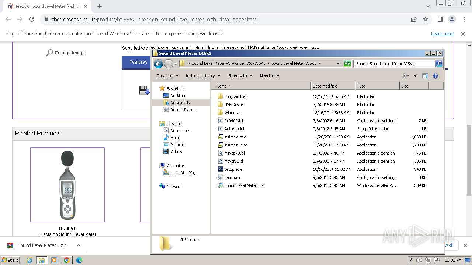Click Sound Level Meter V3.4 driver breadcrumb
Viewport: 472px width, 265px height.
[x=228, y=64]
